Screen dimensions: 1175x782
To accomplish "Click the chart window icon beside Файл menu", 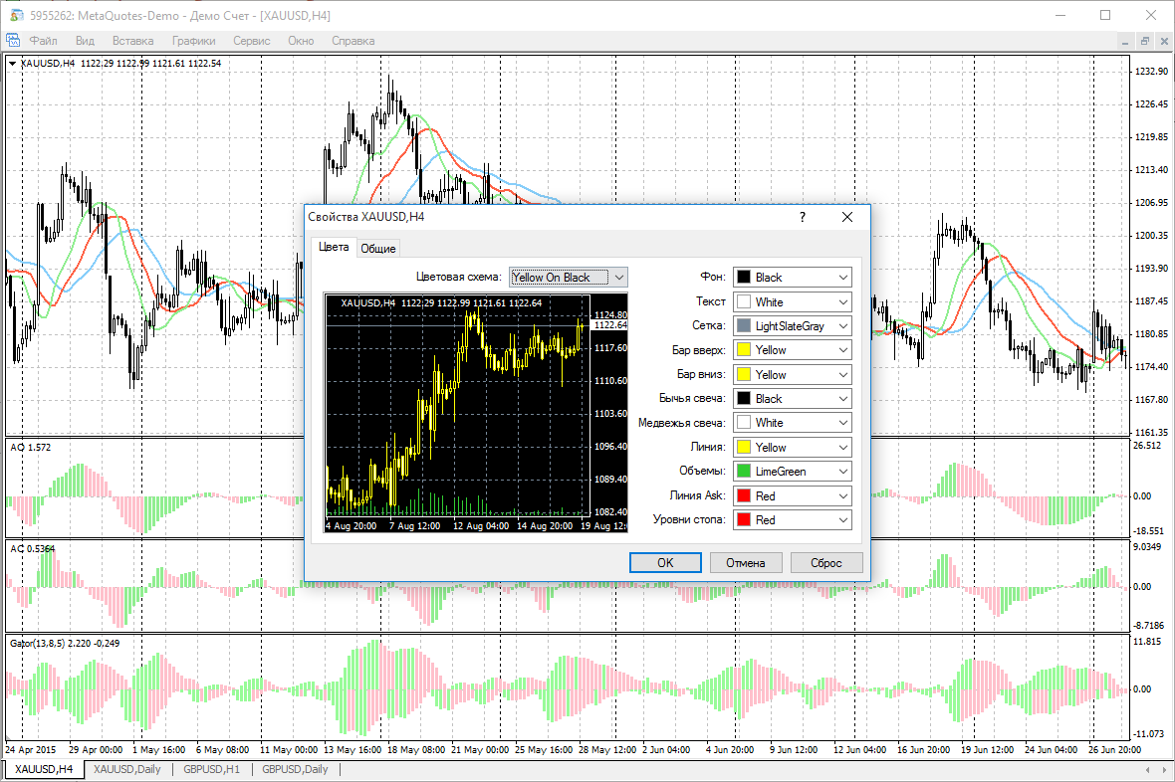I will [14, 41].
